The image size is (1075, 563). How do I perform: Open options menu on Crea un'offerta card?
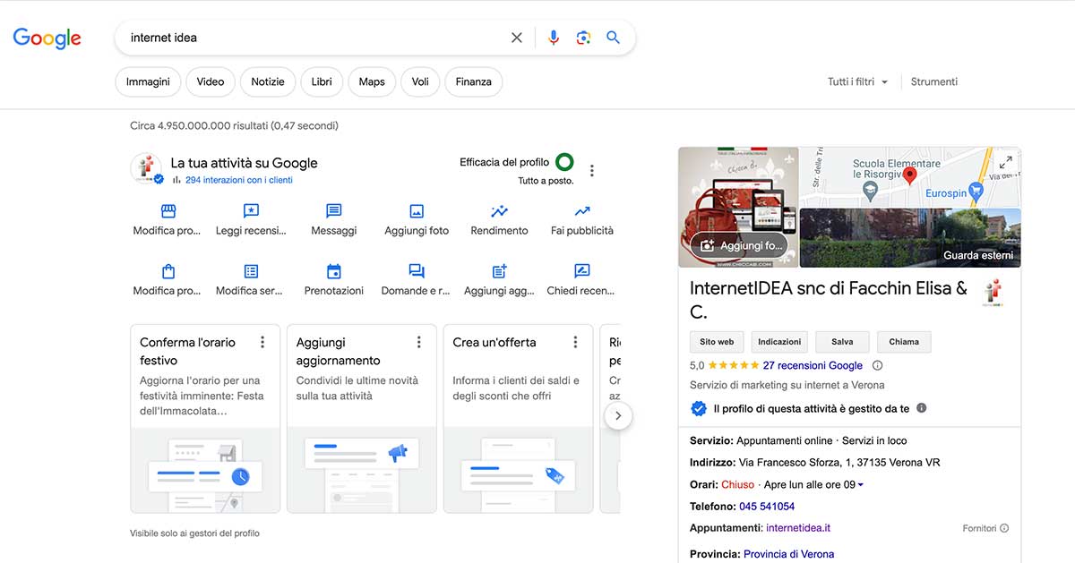pyautogui.click(x=575, y=342)
